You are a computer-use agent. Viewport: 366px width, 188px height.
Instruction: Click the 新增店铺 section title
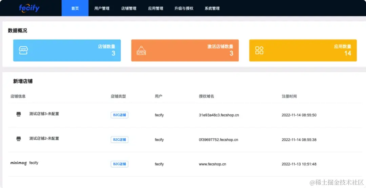pyautogui.click(x=23, y=81)
